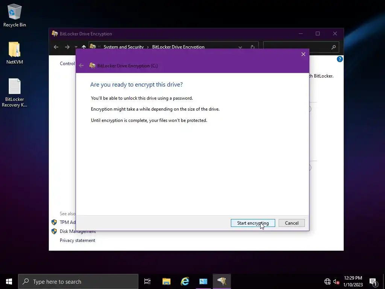Open TPM Administration link

click(68, 222)
